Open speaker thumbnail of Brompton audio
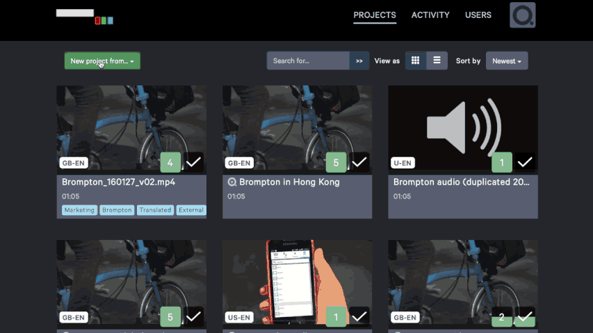This screenshot has height=333, width=593. pyautogui.click(x=463, y=130)
